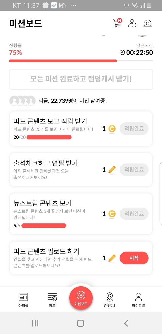Tap 적립완료 for the attendance check mission
Image resolution: width=162 pixels, height=334 pixels.
point(134,169)
